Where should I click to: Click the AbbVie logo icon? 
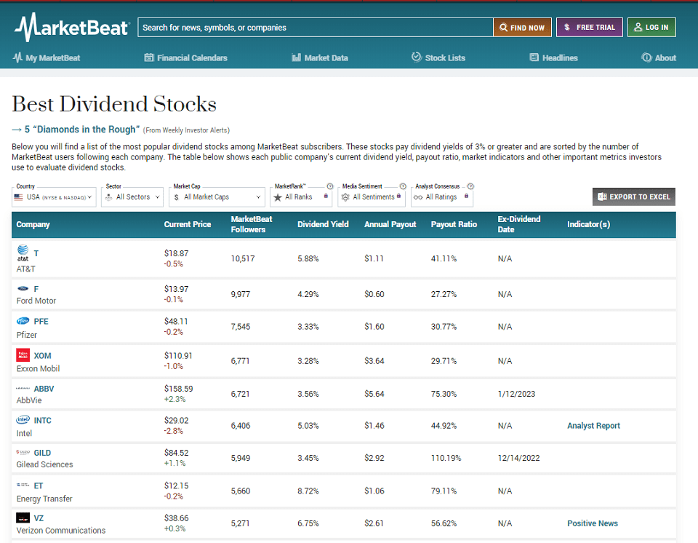(23, 388)
